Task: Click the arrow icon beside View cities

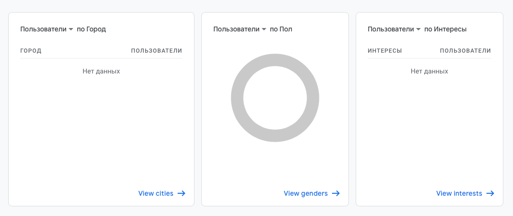Action: (181, 193)
